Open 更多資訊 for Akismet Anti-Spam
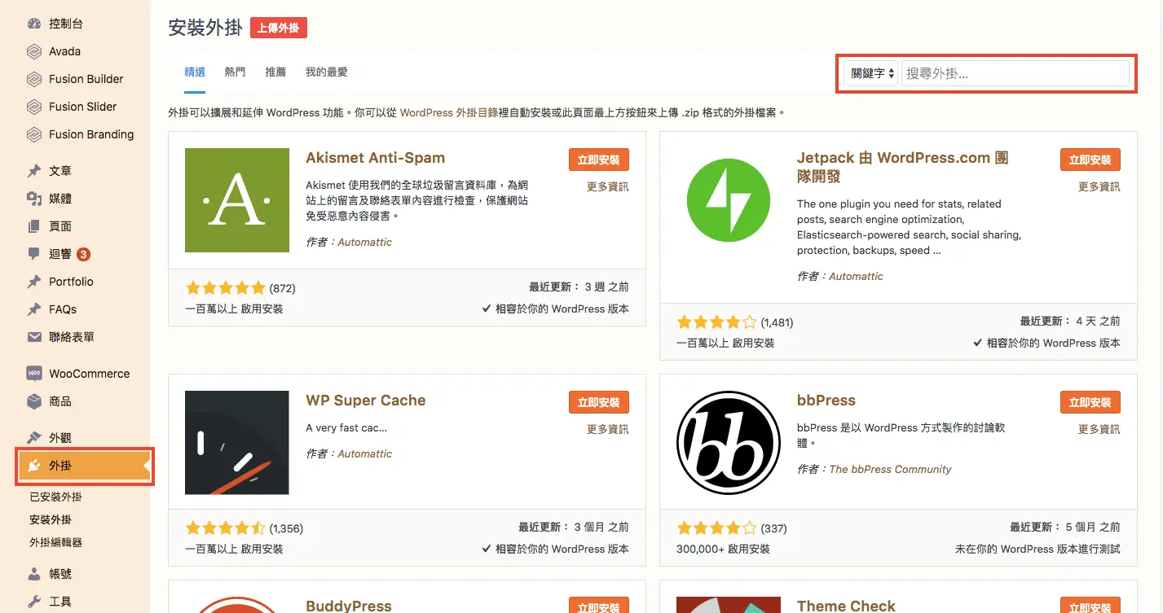1163x613 pixels. pyautogui.click(x=608, y=186)
